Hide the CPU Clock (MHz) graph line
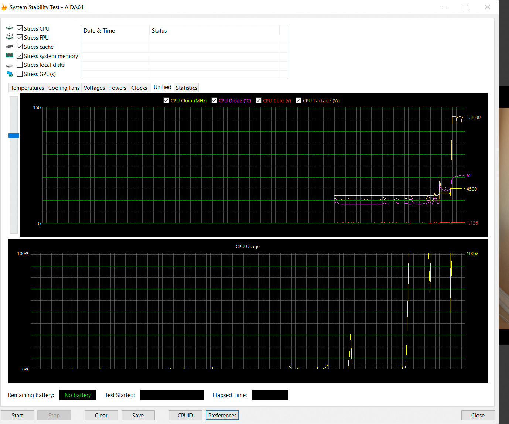The width and height of the screenshot is (509, 424). (x=166, y=100)
